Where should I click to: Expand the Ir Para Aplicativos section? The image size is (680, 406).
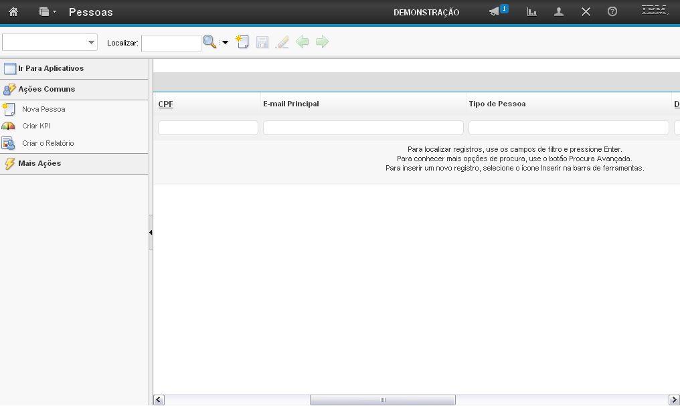click(51, 68)
